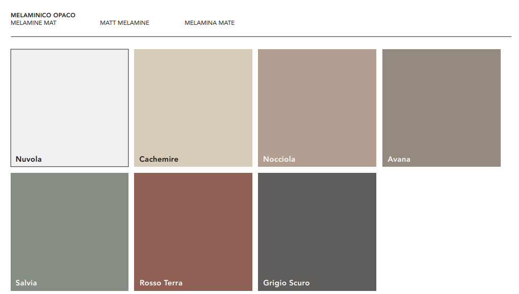The width and height of the screenshot is (519, 294).
Task: Click the "Rosso Terra" name label
Action: point(161,283)
